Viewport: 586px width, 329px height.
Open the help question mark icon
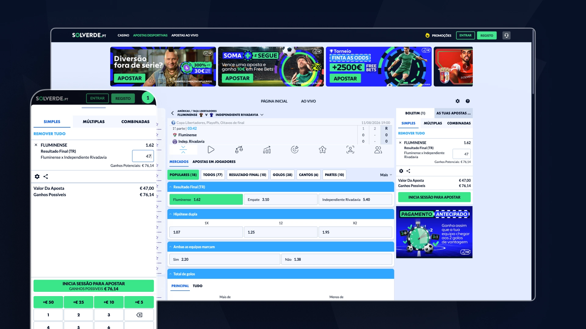point(468,101)
